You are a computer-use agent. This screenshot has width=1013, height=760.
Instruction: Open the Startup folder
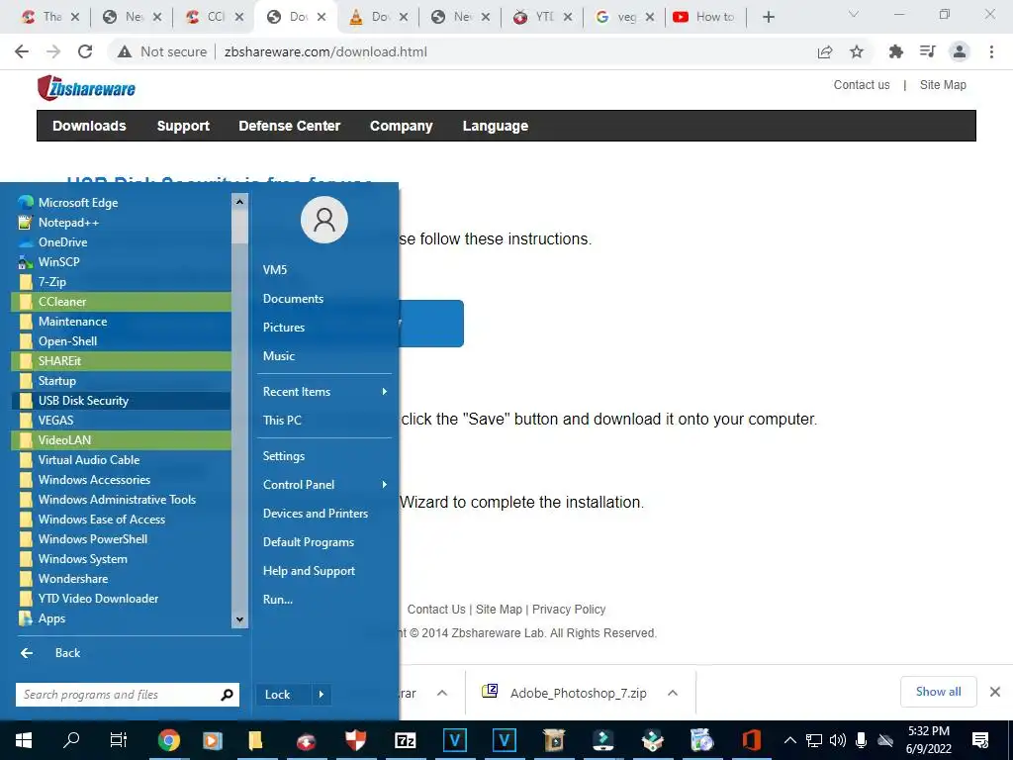(121, 381)
